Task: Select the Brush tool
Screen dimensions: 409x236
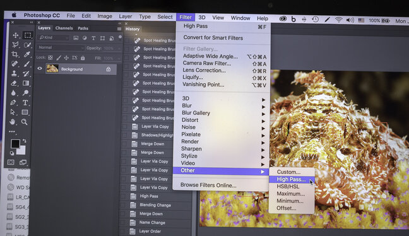Action: click(27, 64)
